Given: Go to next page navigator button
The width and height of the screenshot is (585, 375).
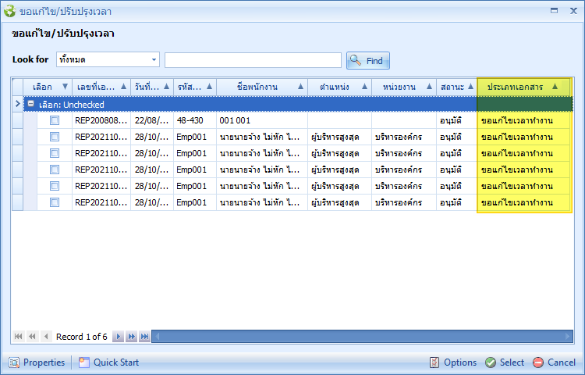Looking at the screenshot, I should click(x=131, y=337).
